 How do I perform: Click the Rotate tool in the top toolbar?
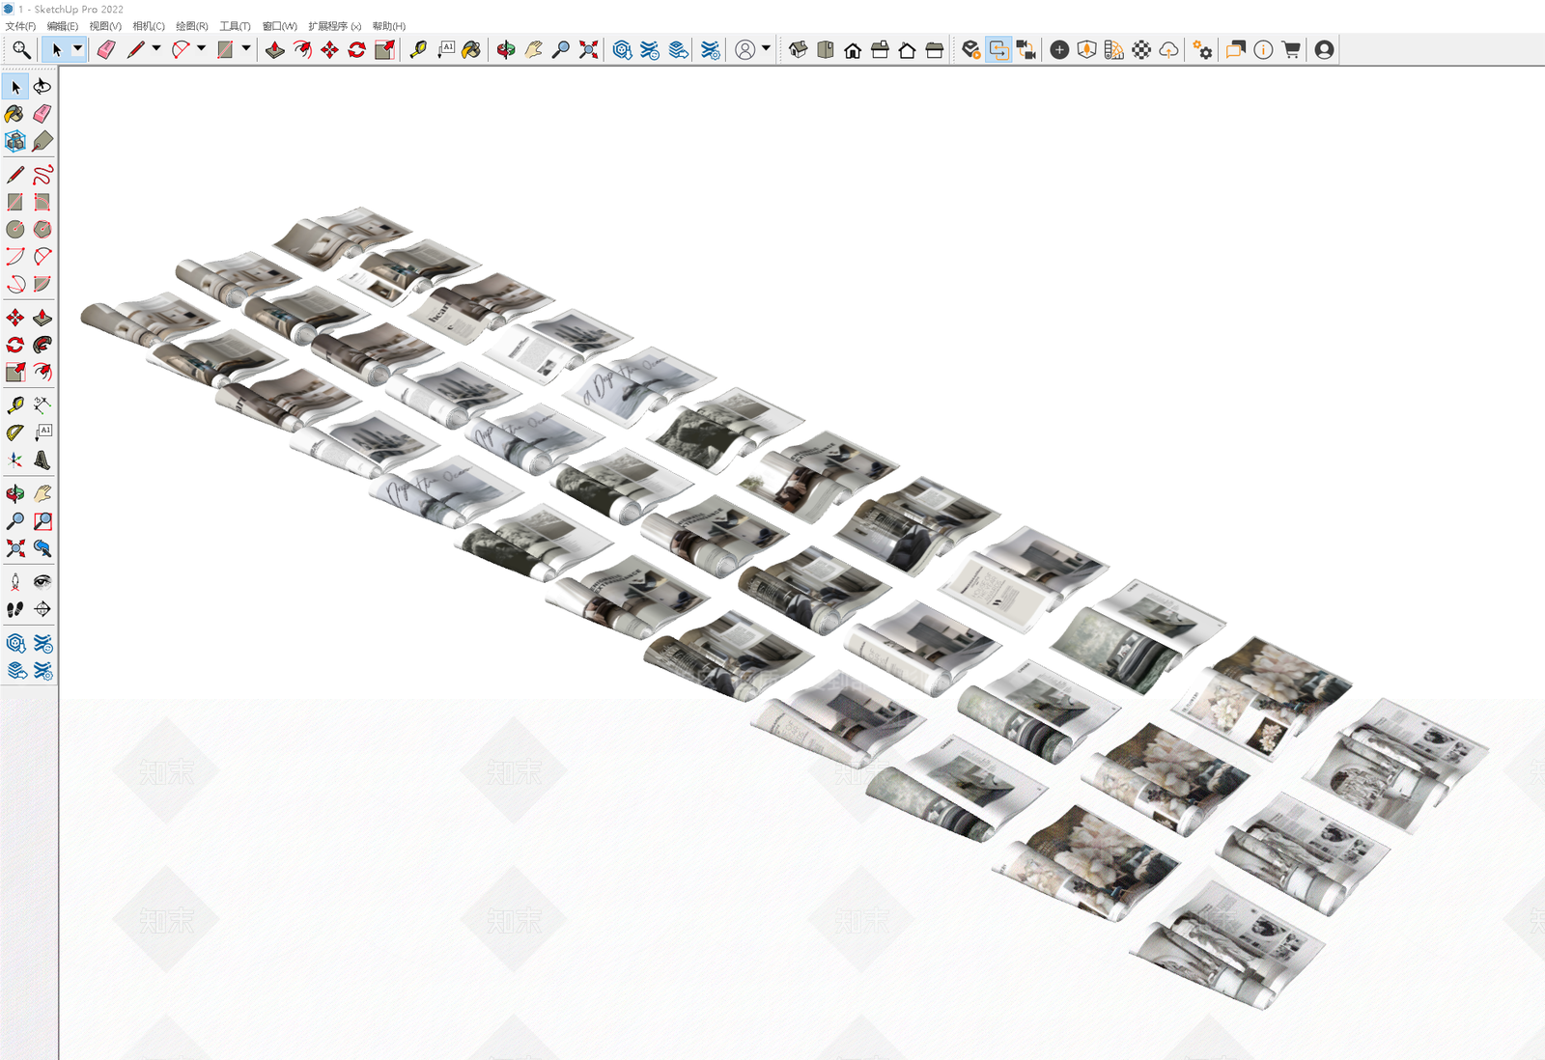click(x=356, y=50)
